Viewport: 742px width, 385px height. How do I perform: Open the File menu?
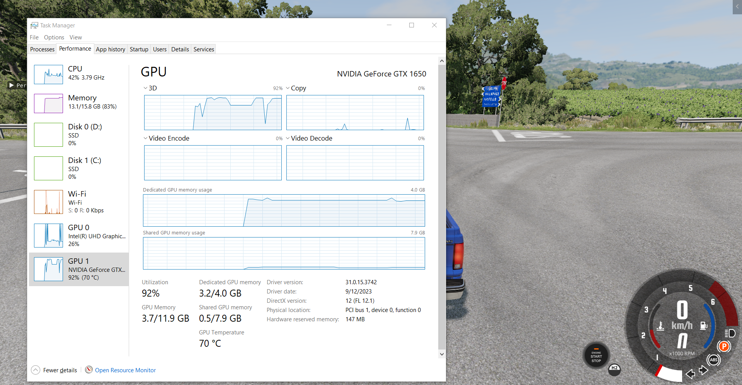[34, 37]
